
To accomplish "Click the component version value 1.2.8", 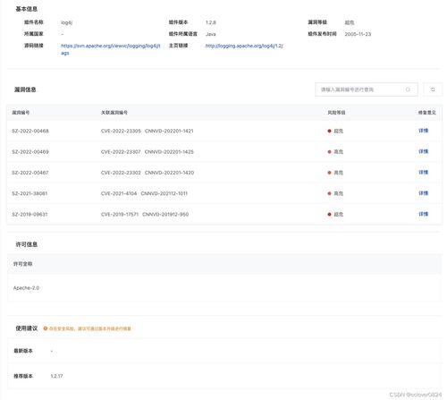I will [211, 22].
